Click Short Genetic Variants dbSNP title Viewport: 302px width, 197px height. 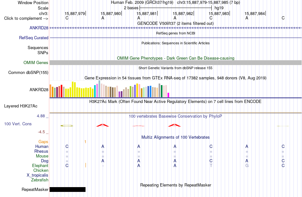pos(175,68)
